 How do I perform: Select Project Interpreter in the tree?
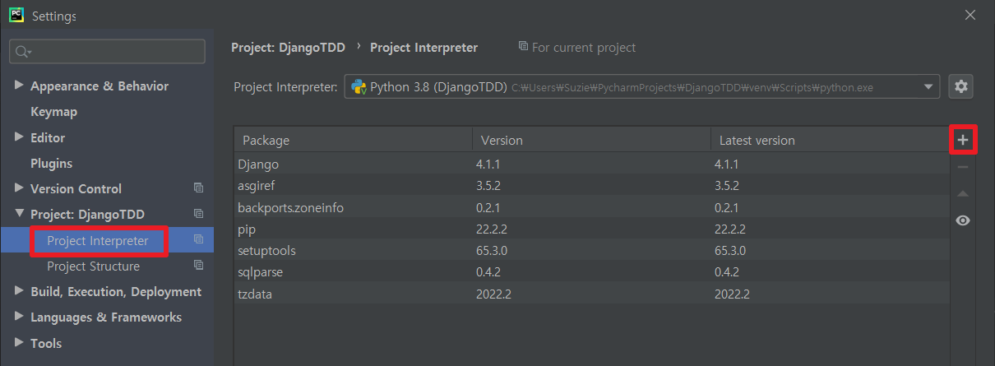(98, 240)
